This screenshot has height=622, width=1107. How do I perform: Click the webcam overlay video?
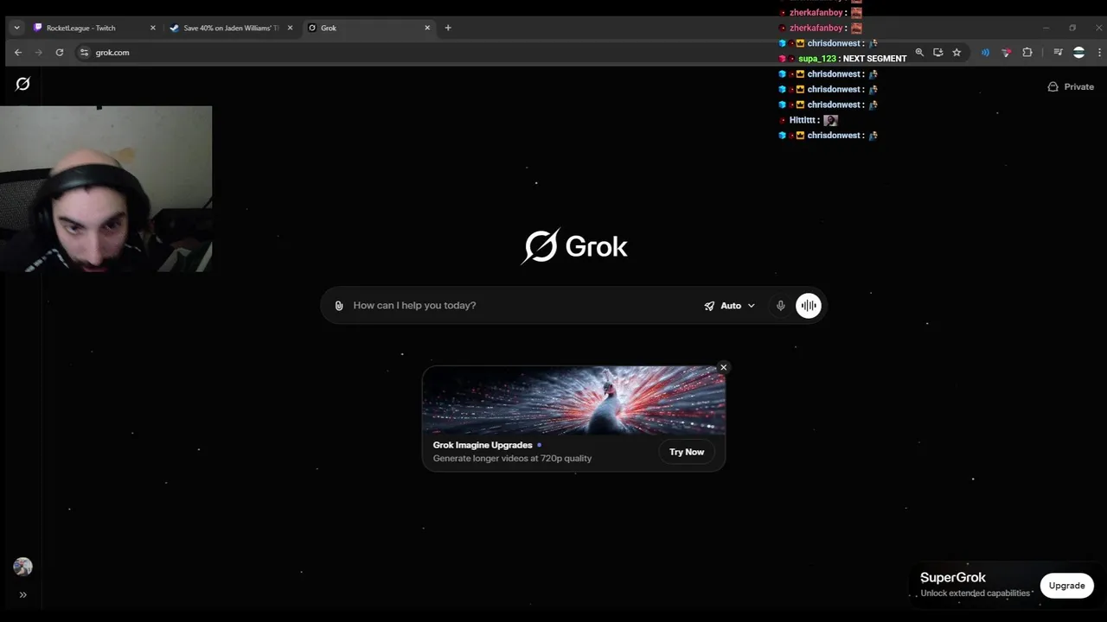click(x=106, y=189)
